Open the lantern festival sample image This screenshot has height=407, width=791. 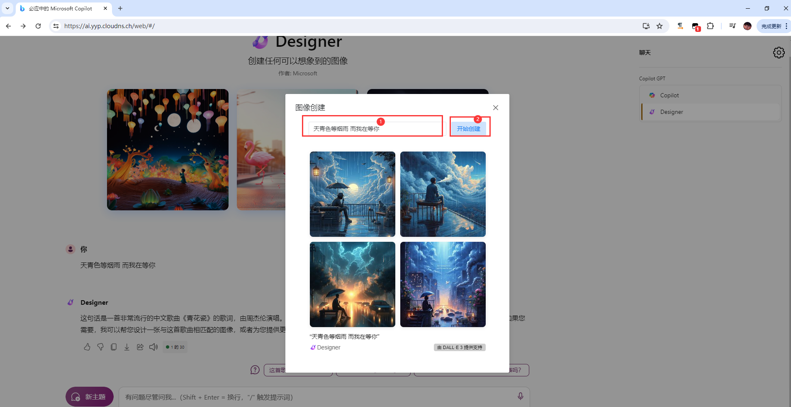click(x=168, y=149)
